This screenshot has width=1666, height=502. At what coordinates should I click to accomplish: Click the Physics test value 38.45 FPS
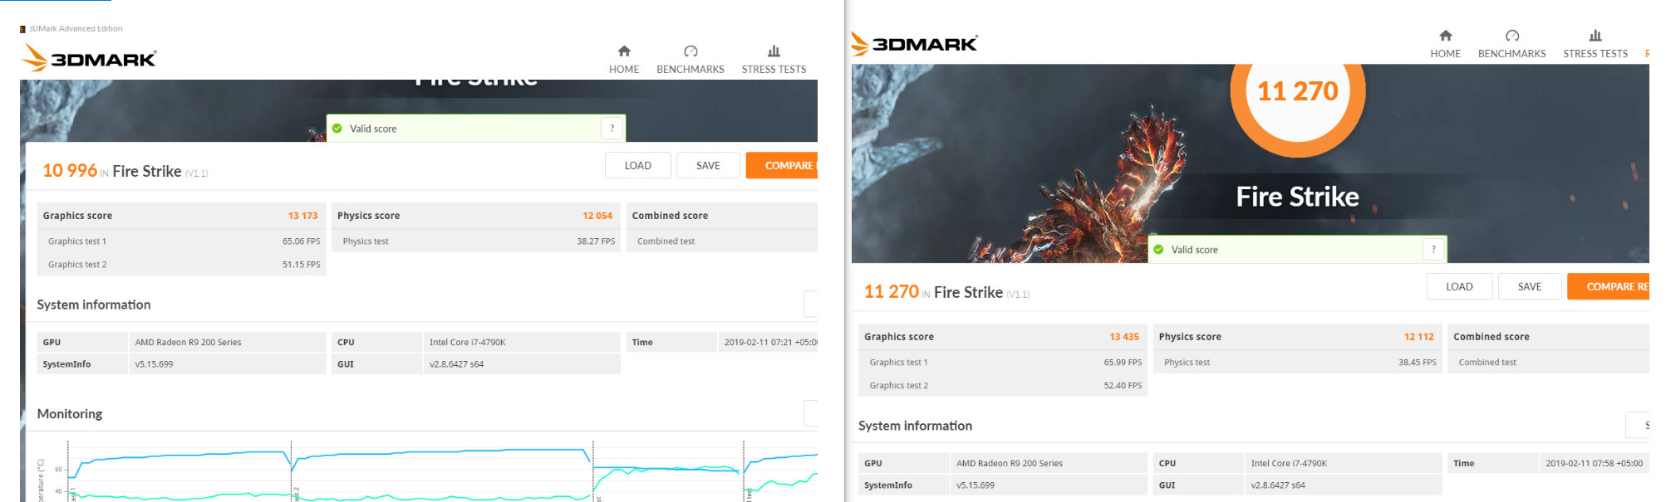click(x=1417, y=363)
